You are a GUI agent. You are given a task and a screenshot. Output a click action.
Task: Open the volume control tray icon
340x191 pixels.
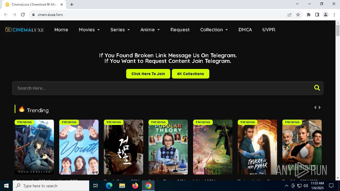pyautogui.click(x=306, y=186)
